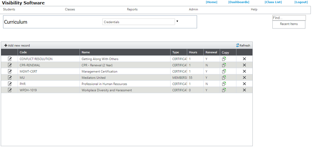Delete the MU record
Viewport: 320px width, 149px height.
[x=244, y=78]
